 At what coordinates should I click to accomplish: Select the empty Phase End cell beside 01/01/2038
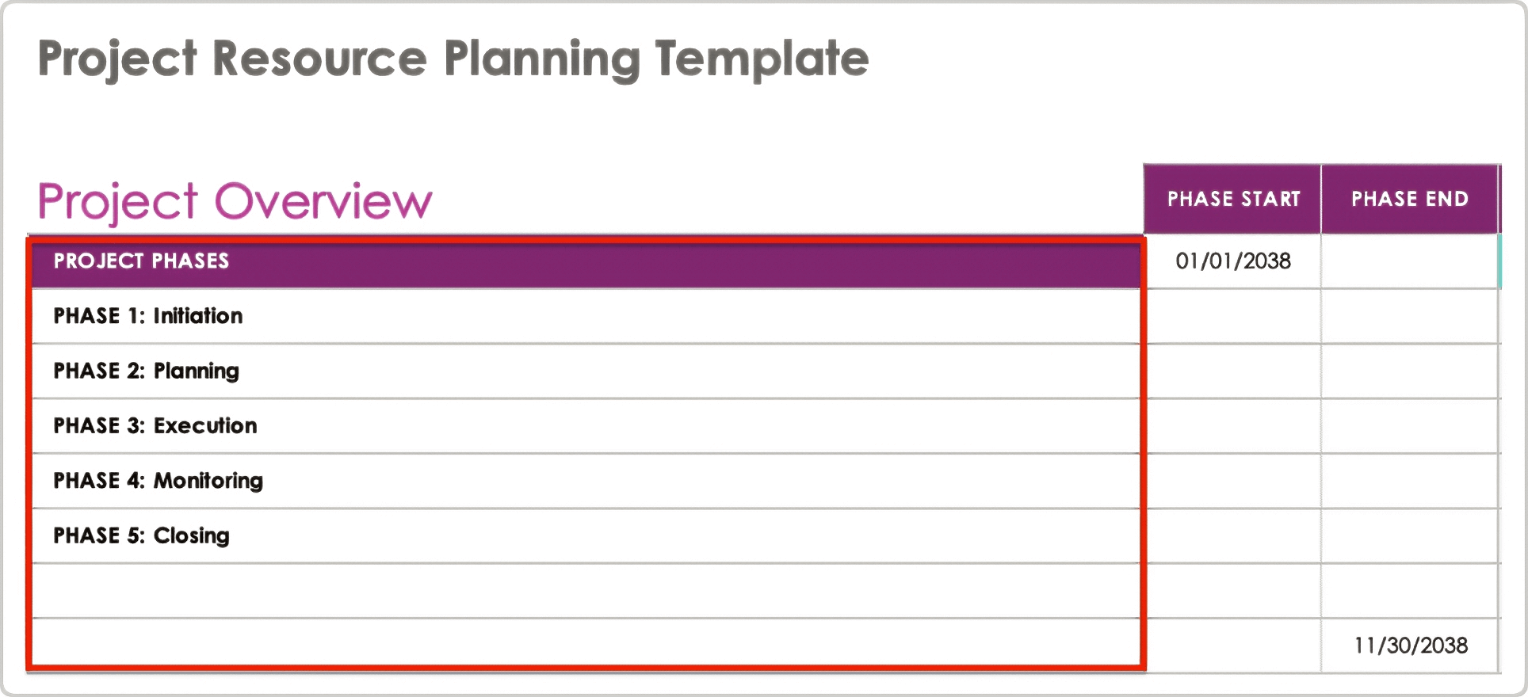[1409, 261]
